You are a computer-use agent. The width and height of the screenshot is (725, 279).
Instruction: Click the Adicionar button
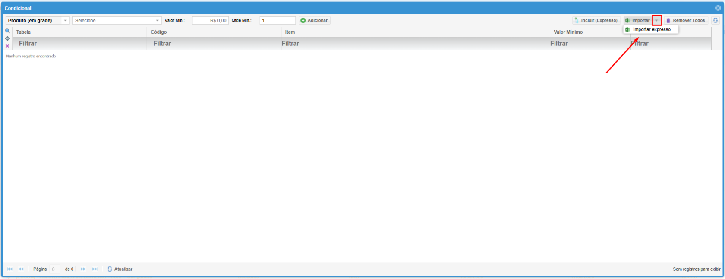[314, 20]
